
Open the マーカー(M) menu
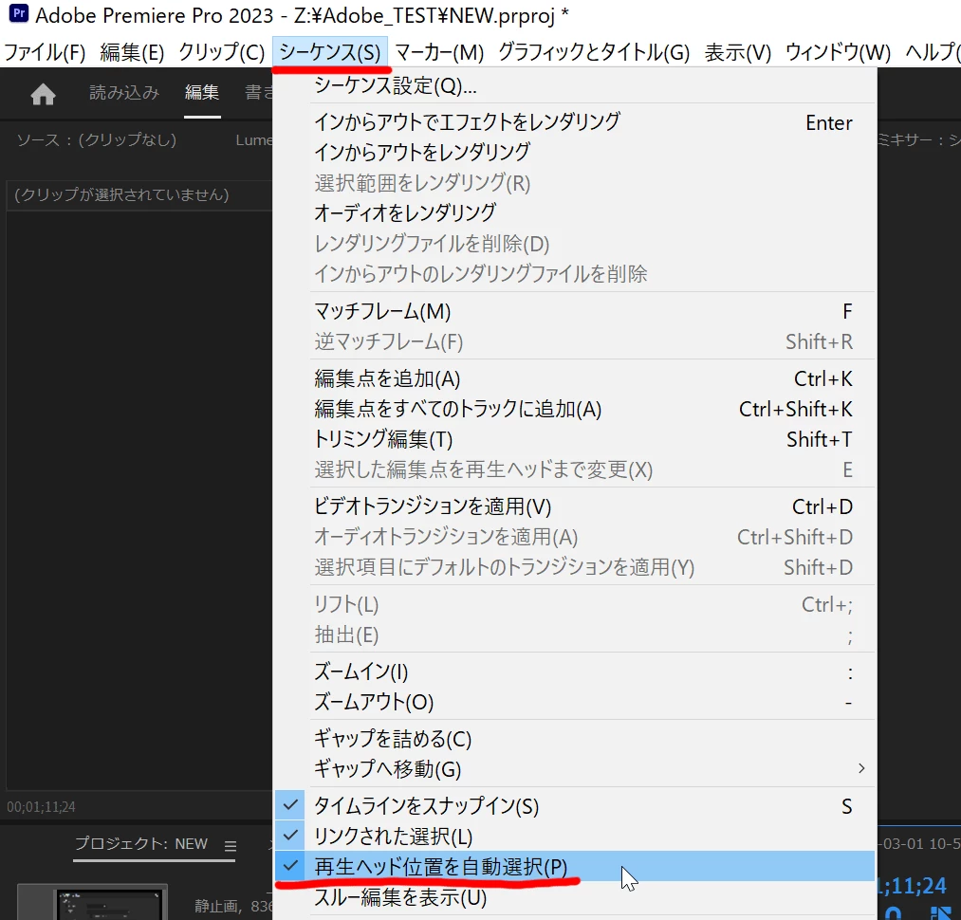[439, 53]
